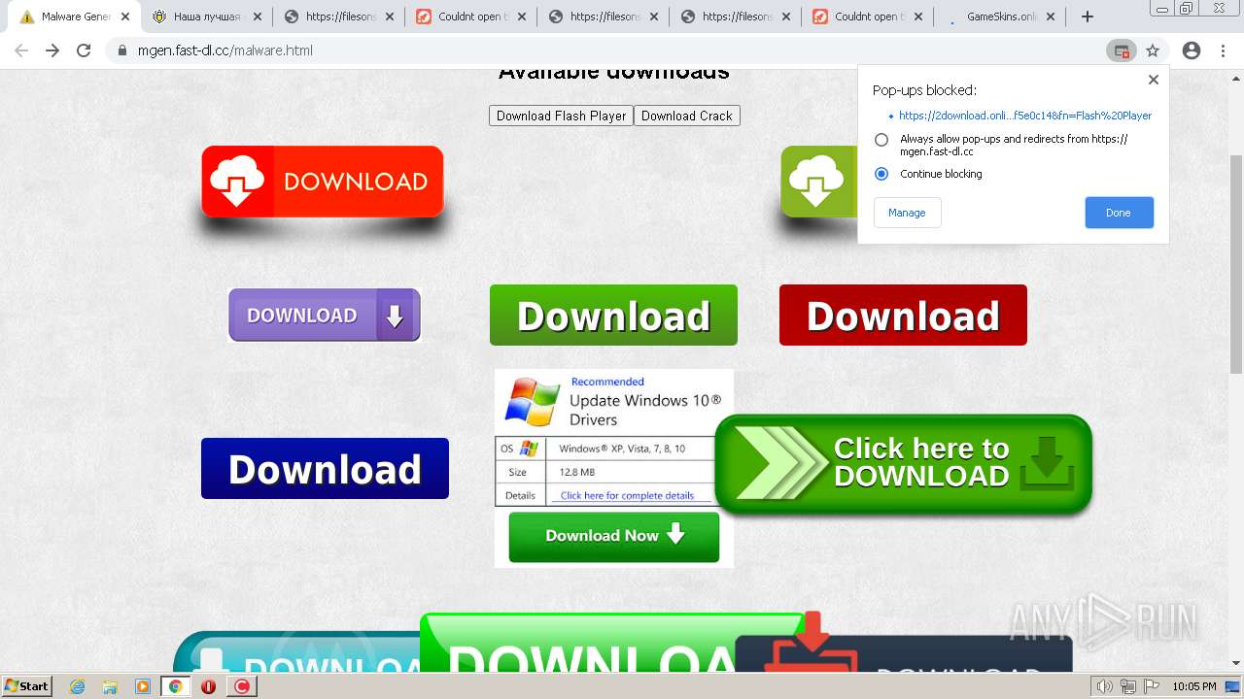Click the browser Forward arrow

click(x=52, y=50)
